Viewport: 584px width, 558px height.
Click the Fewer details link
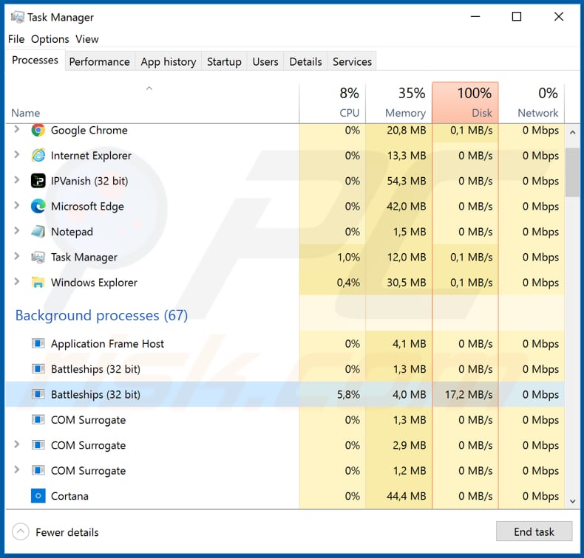[67, 532]
